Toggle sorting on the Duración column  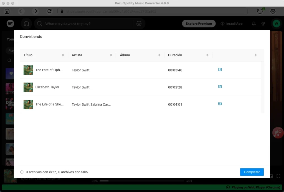coord(207,55)
